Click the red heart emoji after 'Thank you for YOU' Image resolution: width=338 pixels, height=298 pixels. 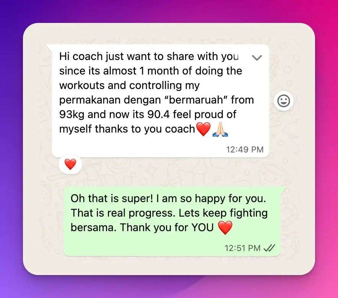pos(225,227)
